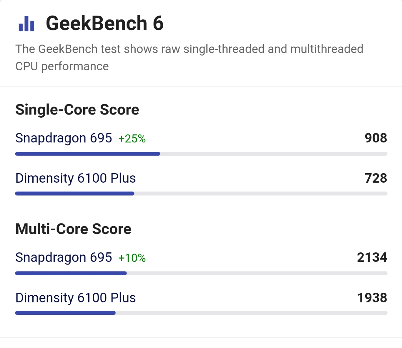Open Snapdragon 695 link under Single-Core Score

pos(64,138)
